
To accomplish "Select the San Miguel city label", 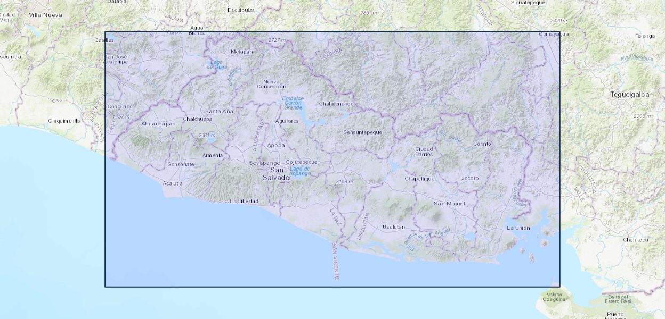I will (x=449, y=204).
